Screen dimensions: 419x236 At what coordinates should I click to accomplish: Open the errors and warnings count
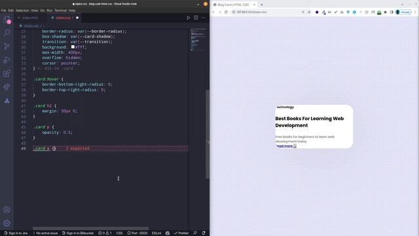[105, 233]
